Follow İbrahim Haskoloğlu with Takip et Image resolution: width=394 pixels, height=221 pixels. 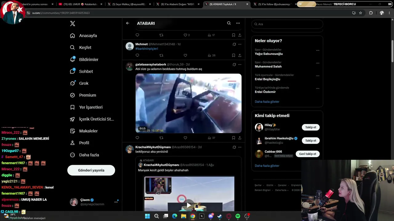pyautogui.click(x=311, y=141)
